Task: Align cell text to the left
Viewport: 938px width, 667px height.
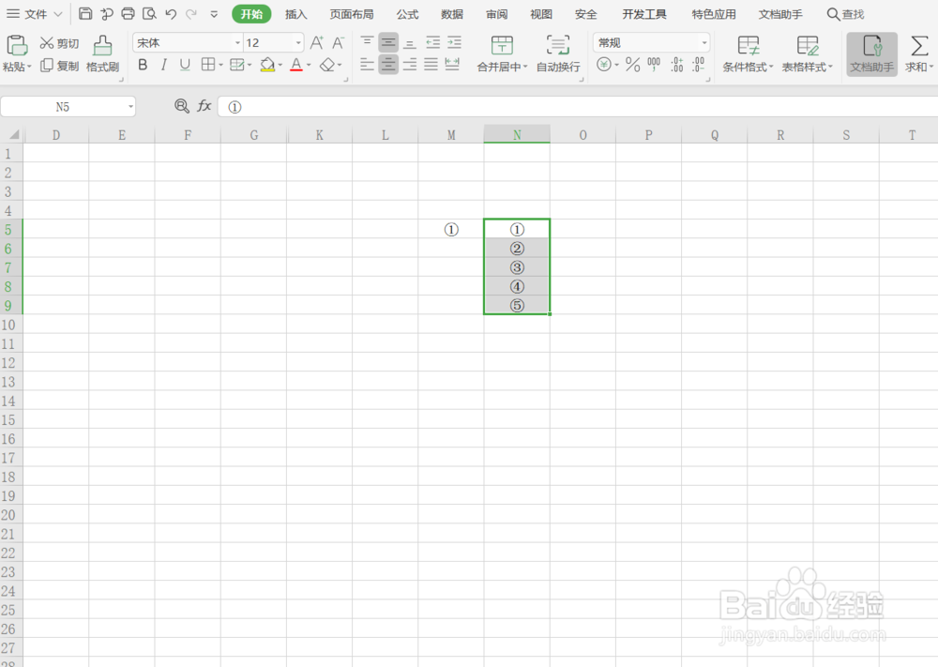Action: coord(367,64)
